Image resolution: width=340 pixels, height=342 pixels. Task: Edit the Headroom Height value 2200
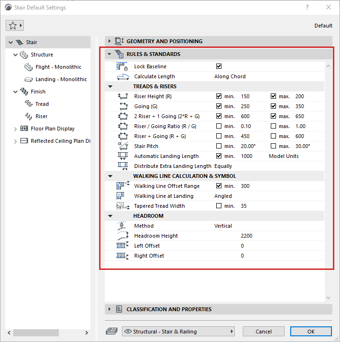coord(247,236)
